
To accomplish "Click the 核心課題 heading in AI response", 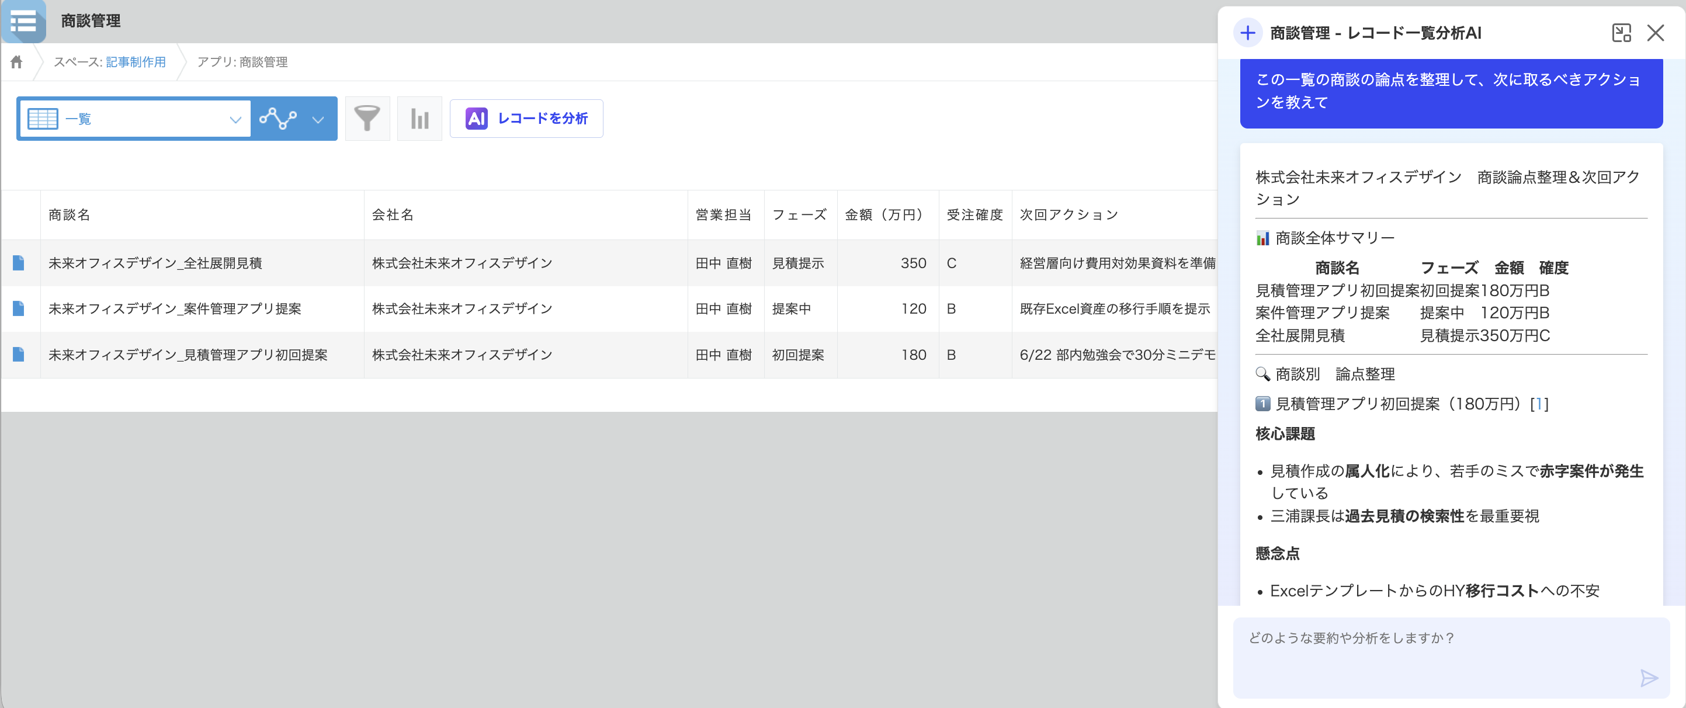I will coord(1285,434).
